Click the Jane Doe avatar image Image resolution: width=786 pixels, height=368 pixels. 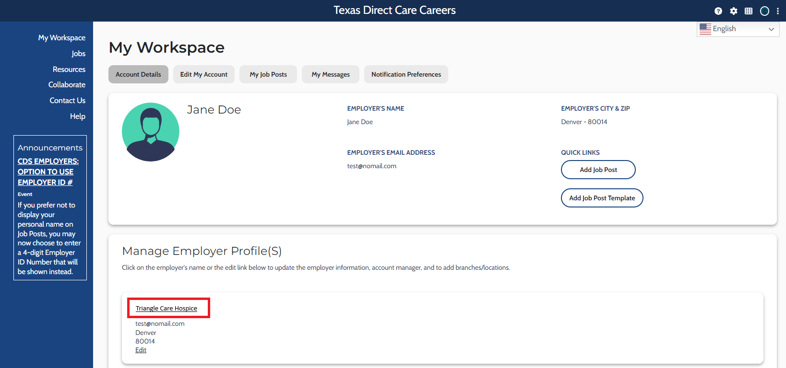pyautogui.click(x=151, y=132)
